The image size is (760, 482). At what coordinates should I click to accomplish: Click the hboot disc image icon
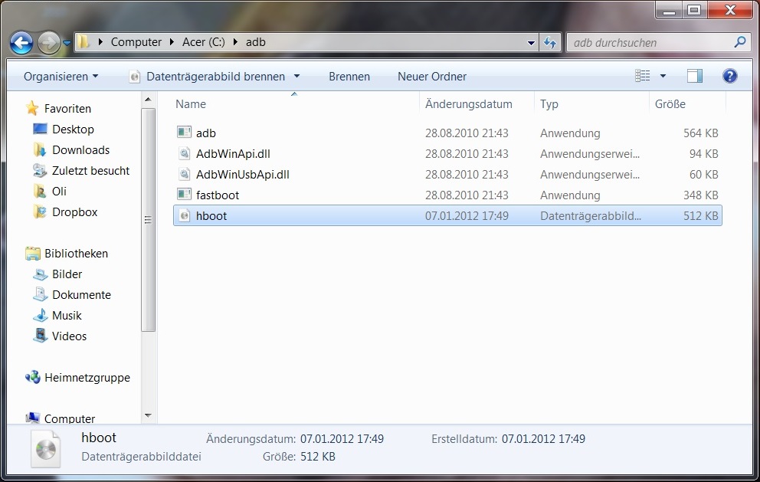tap(184, 215)
